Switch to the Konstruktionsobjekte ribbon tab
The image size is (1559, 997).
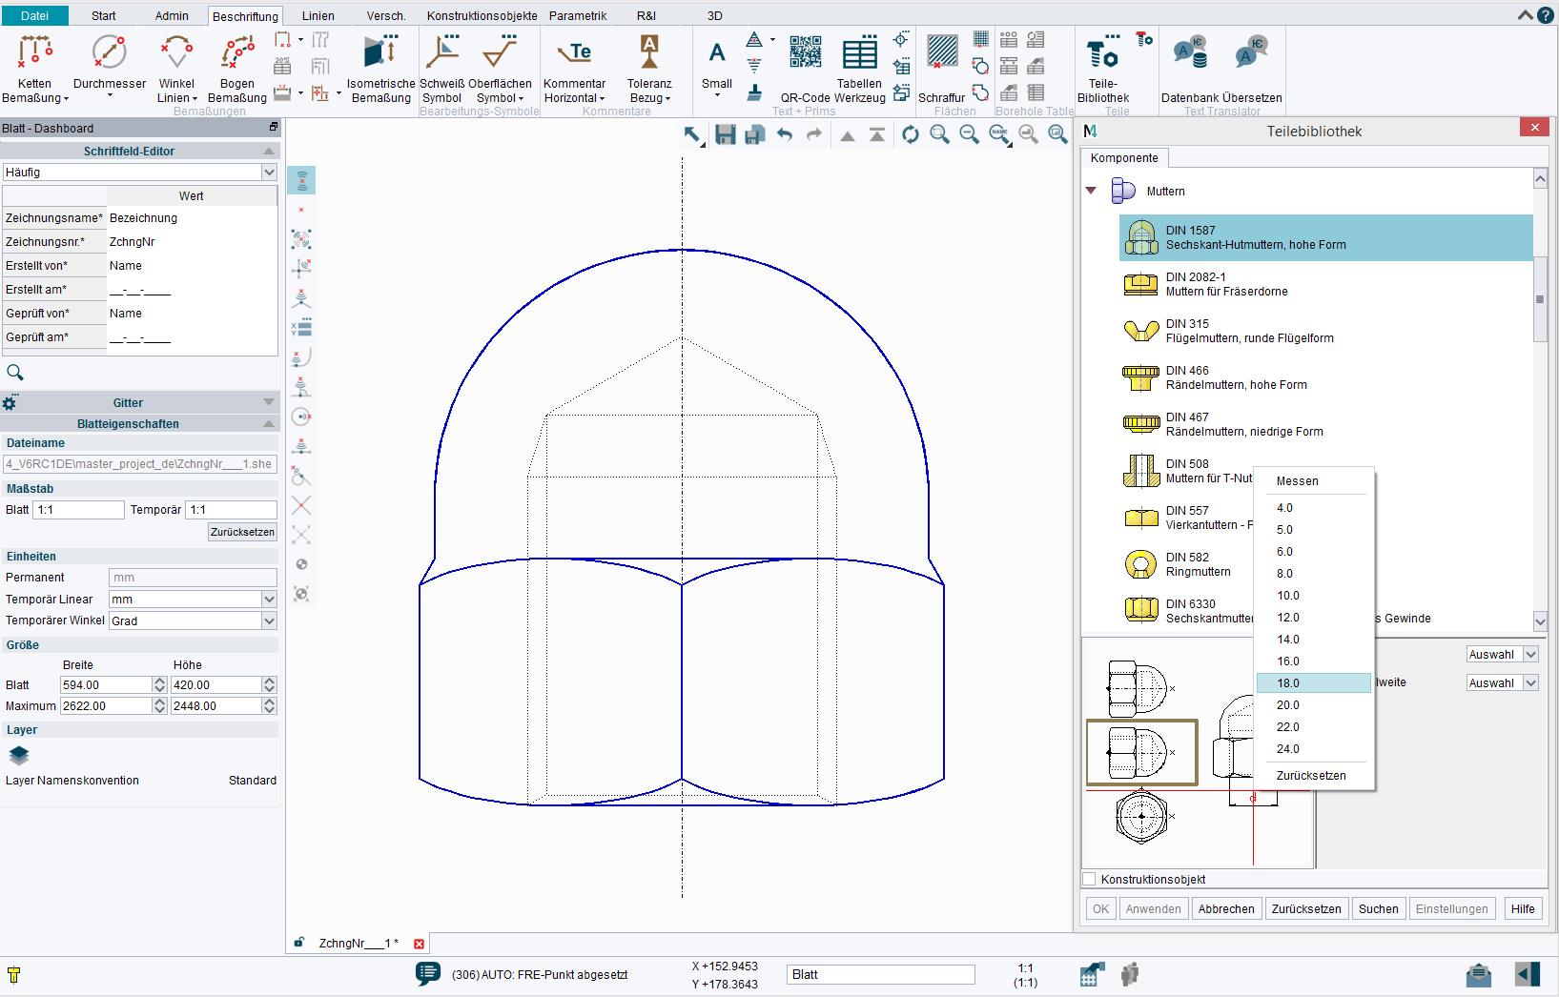482,16
